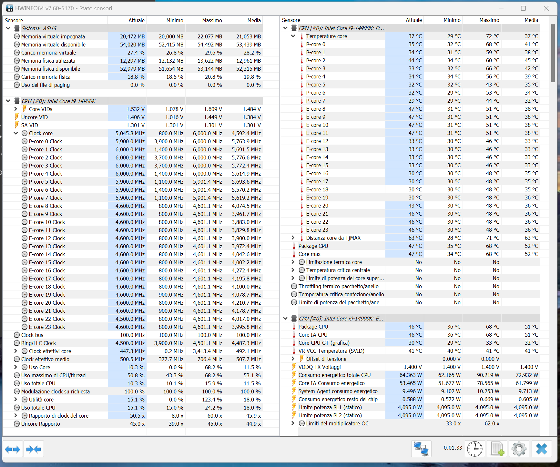
Task: Click the round icon beside Memoria virtuale impegnata
Action: (x=17, y=36)
